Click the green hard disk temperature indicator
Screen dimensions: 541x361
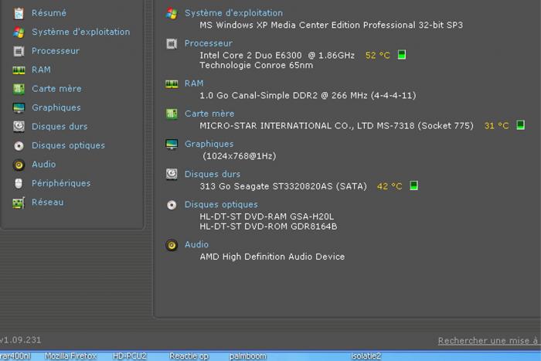tap(413, 186)
